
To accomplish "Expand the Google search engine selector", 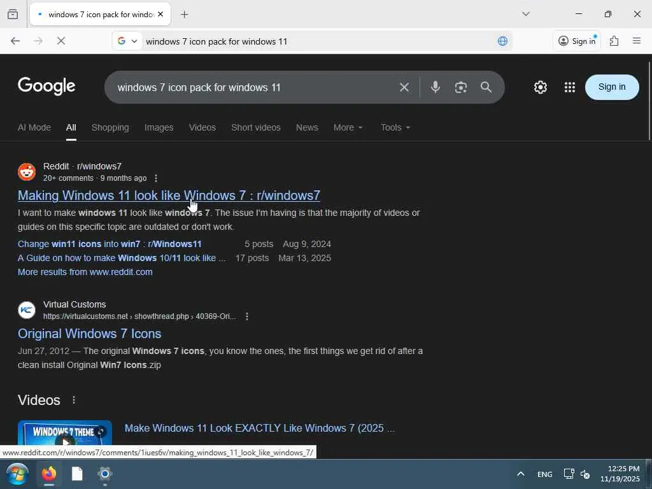I will tap(127, 41).
